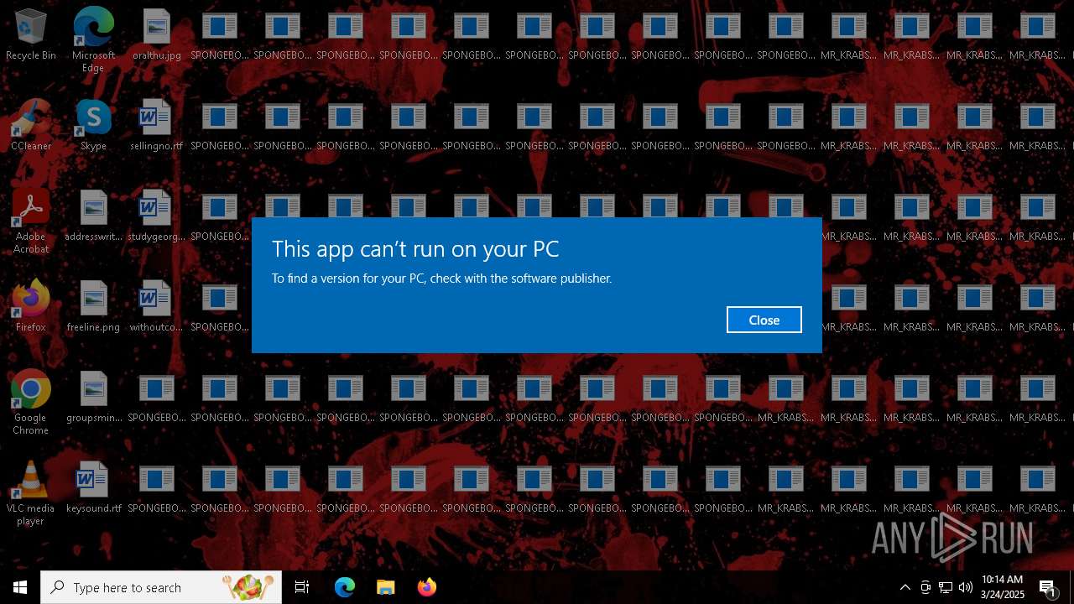Select the Microsoft Edge desktop shortcut
Image resolution: width=1074 pixels, height=604 pixels.
(93, 40)
